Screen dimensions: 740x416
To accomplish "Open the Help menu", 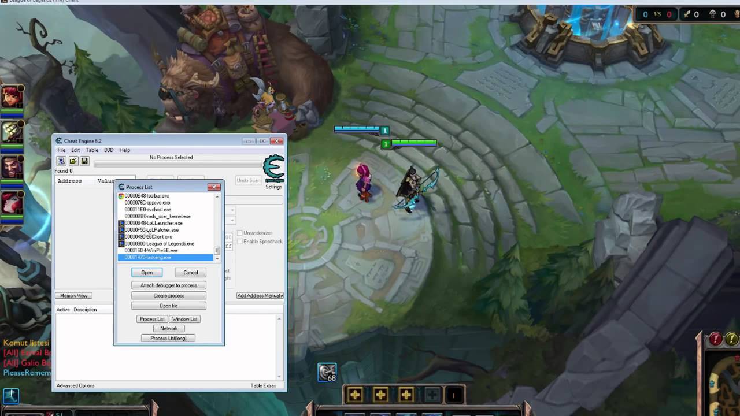I will click(125, 150).
